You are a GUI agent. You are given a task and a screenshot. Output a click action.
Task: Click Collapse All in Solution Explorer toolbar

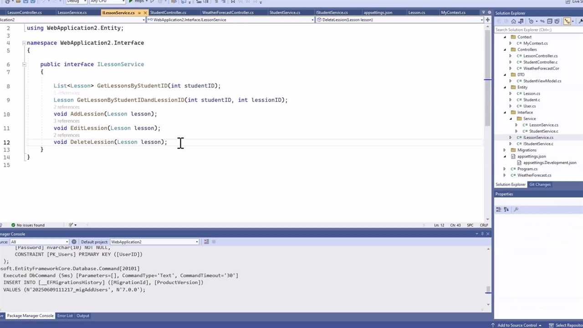click(x=550, y=21)
